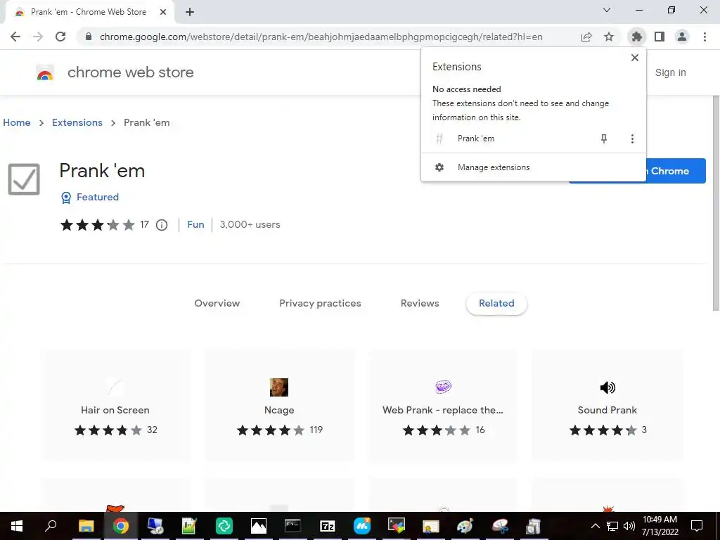Open the Fun category link
Screen dimensions: 720x540
pos(195,224)
